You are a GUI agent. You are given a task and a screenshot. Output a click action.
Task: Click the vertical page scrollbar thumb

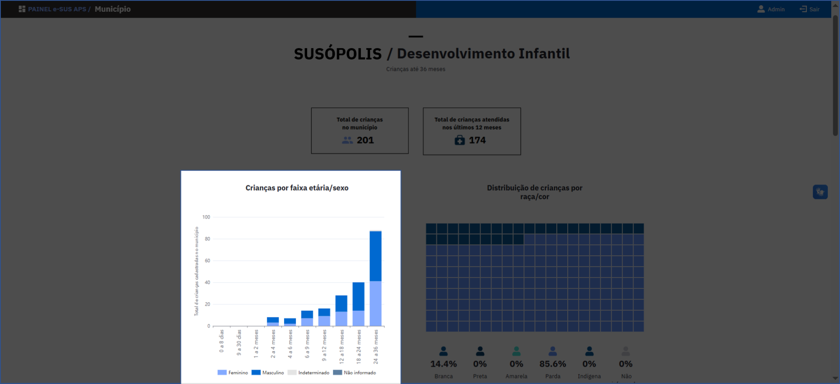pyautogui.click(x=835, y=75)
